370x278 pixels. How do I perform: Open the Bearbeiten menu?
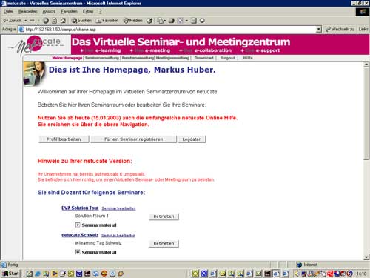point(27,12)
